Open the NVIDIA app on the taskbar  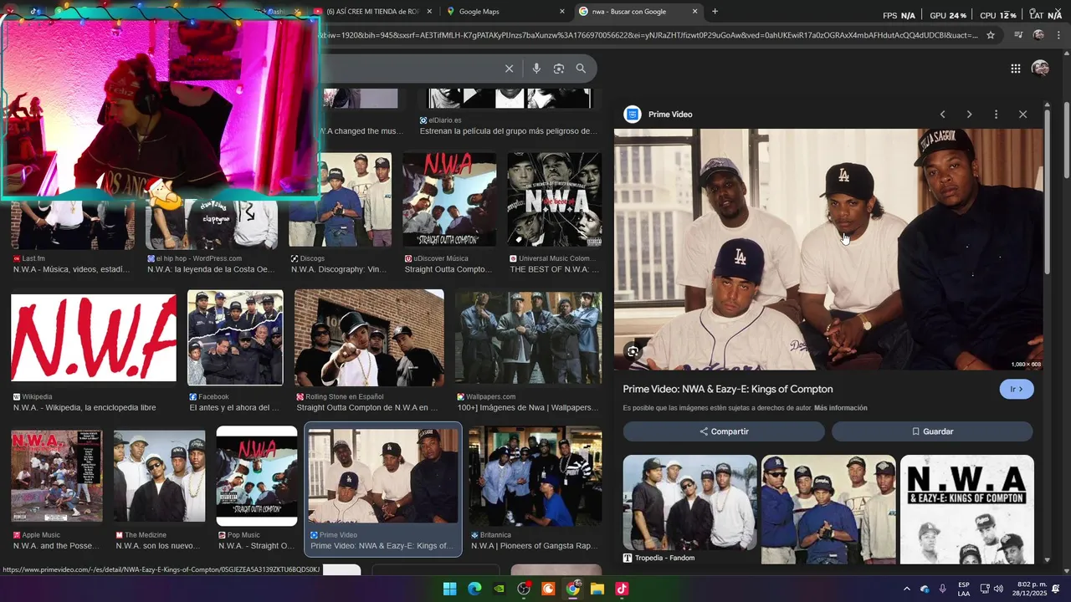pos(500,589)
